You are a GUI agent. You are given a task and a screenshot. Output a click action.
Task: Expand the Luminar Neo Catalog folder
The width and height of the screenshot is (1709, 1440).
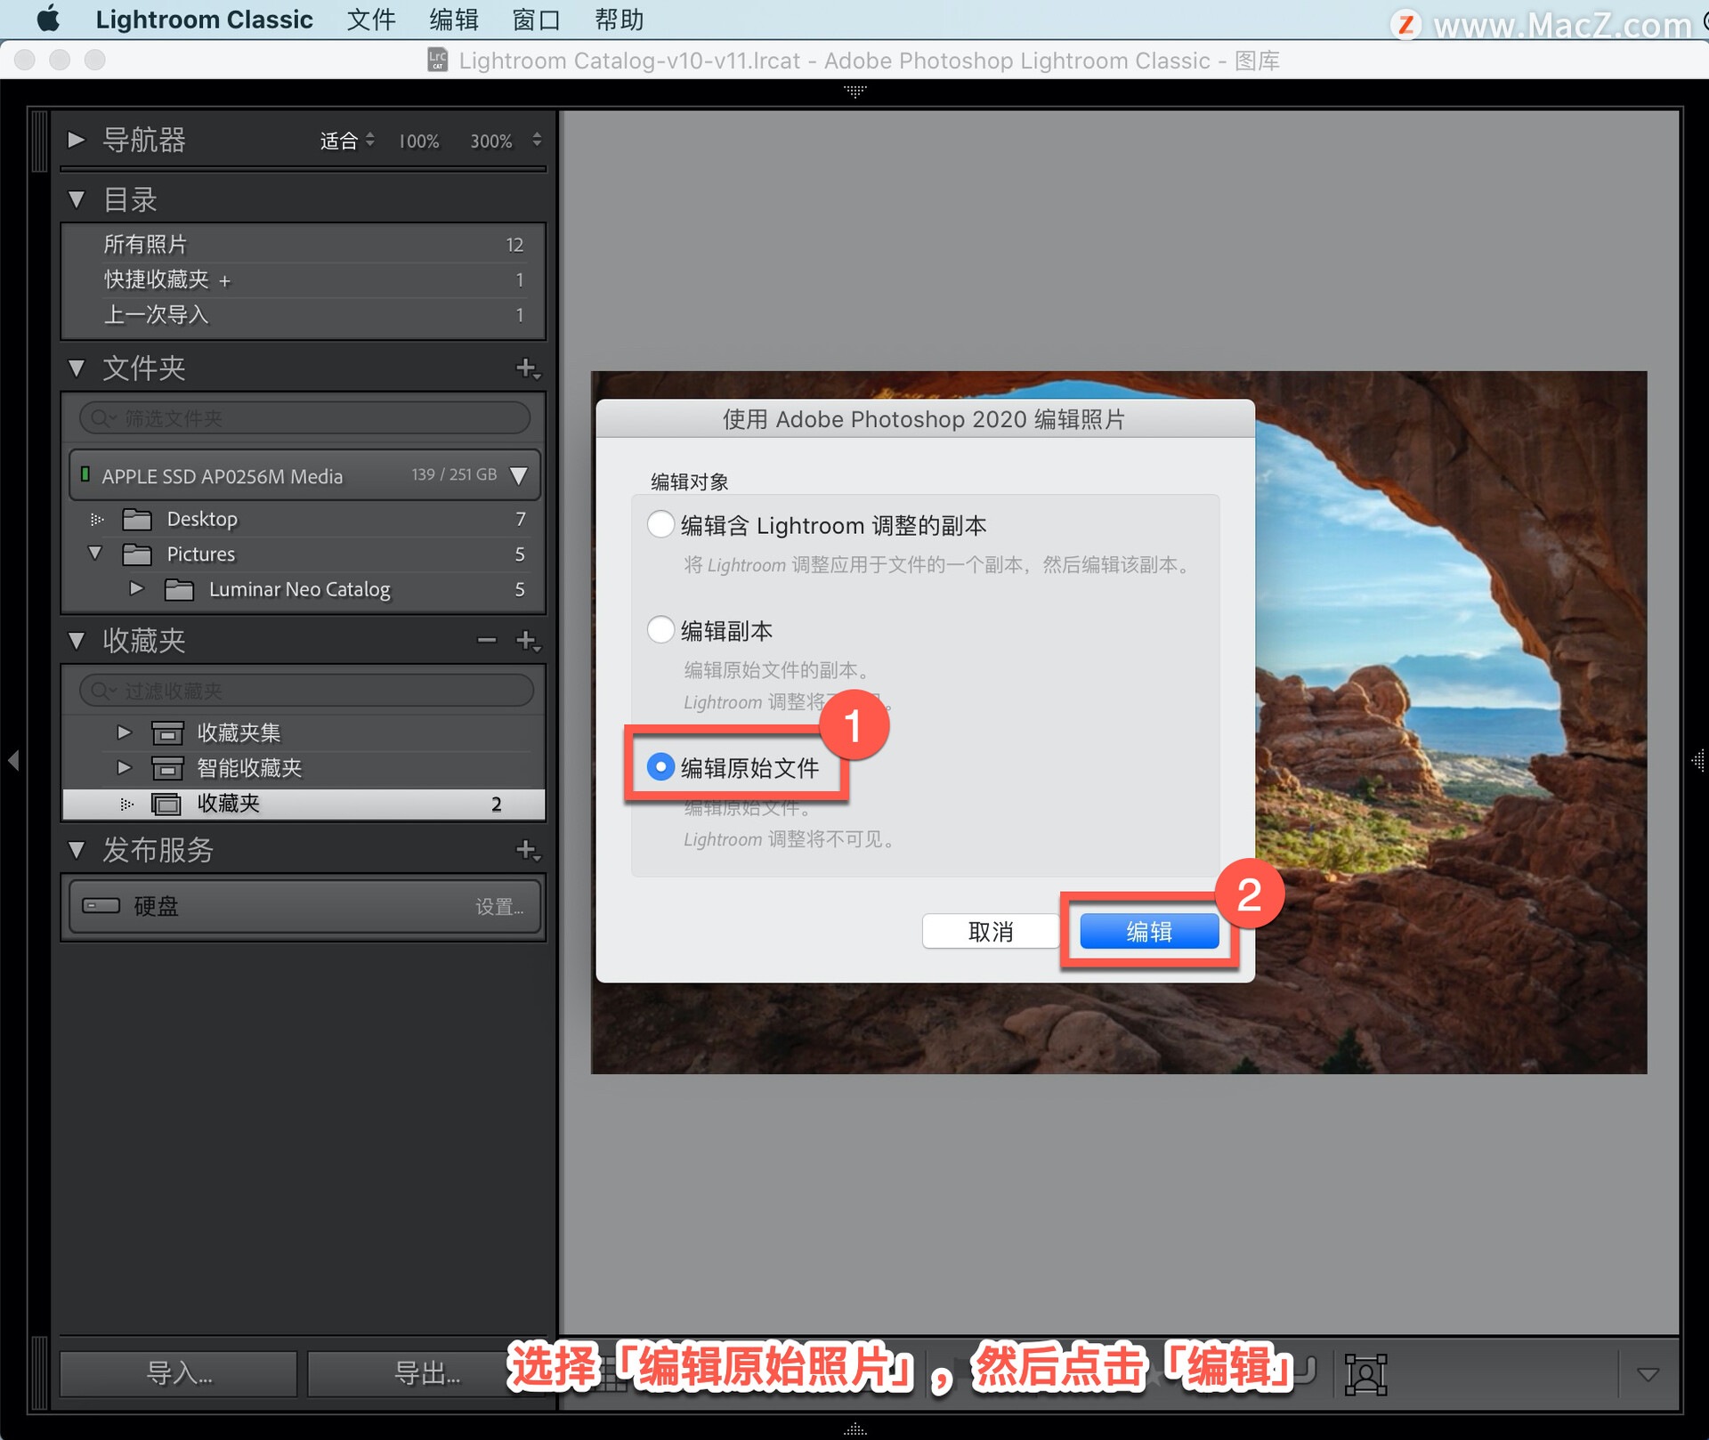coord(136,588)
